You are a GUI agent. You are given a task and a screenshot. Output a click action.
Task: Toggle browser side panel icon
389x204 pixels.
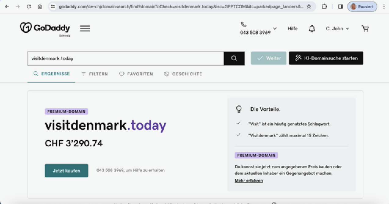(x=340, y=6)
